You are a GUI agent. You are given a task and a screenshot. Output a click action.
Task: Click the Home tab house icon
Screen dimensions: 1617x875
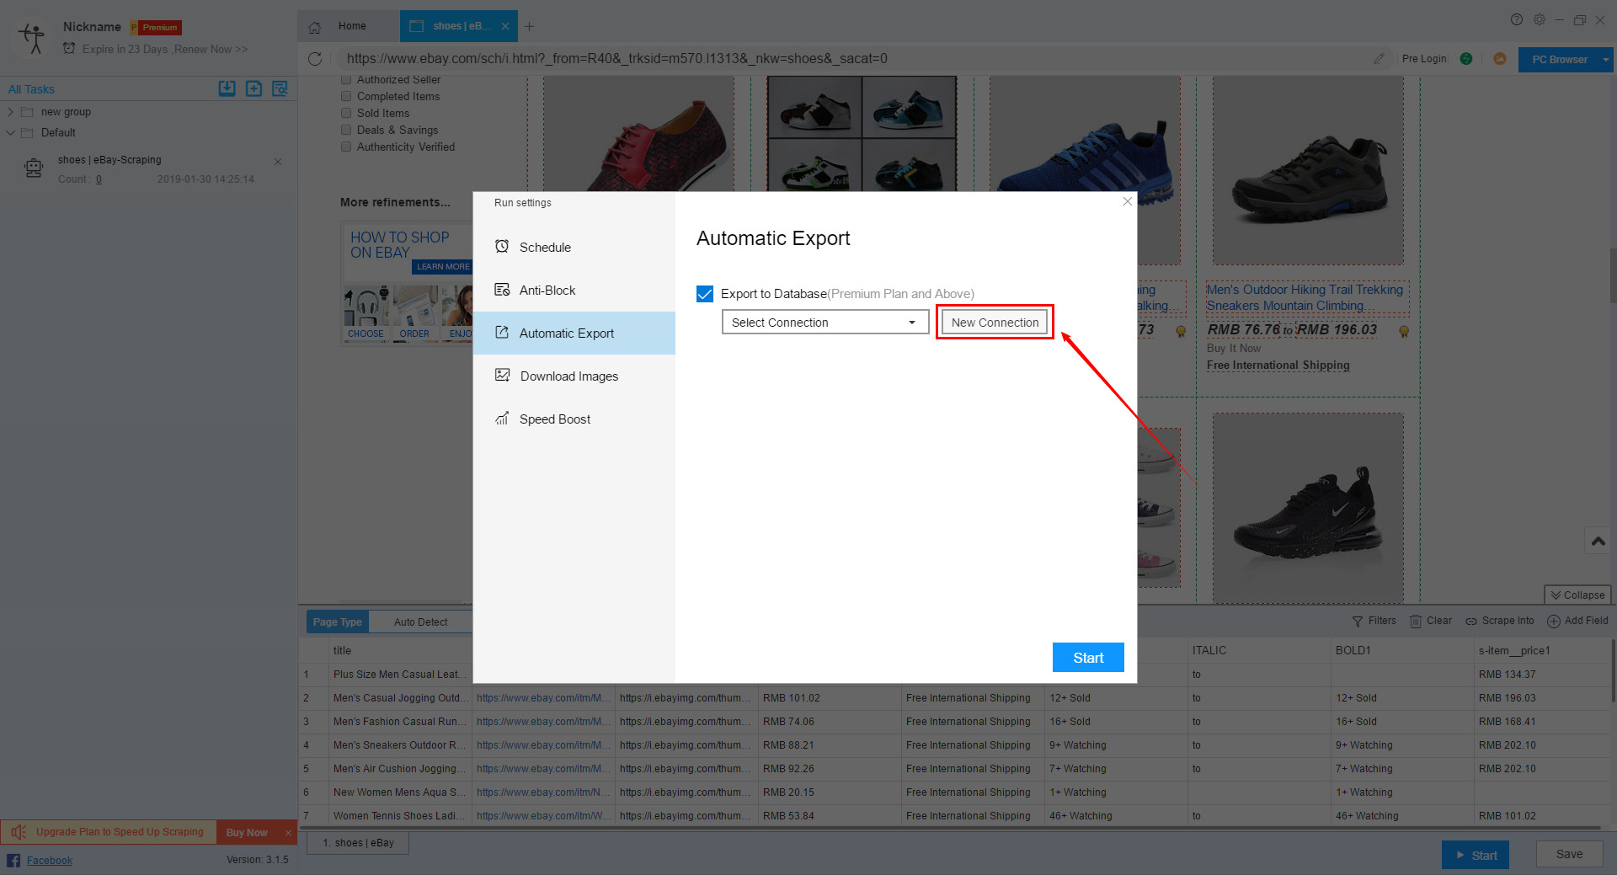click(314, 27)
